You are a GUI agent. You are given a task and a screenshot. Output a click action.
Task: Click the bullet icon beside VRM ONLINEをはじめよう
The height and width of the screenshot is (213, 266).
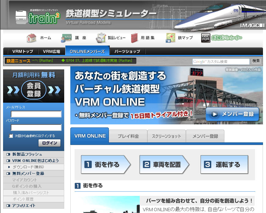(x=8, y=161)
